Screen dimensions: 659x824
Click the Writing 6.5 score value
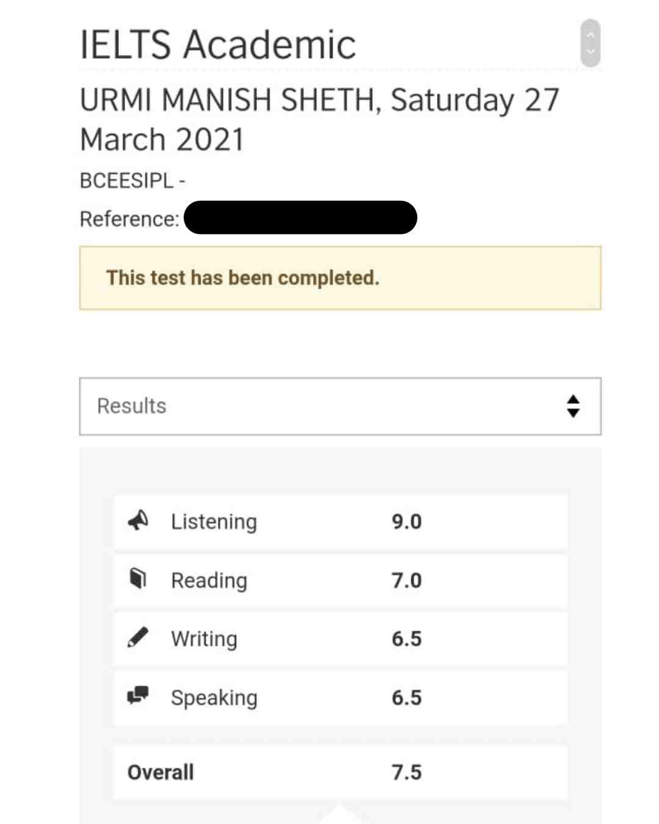(x=406, y=639)
